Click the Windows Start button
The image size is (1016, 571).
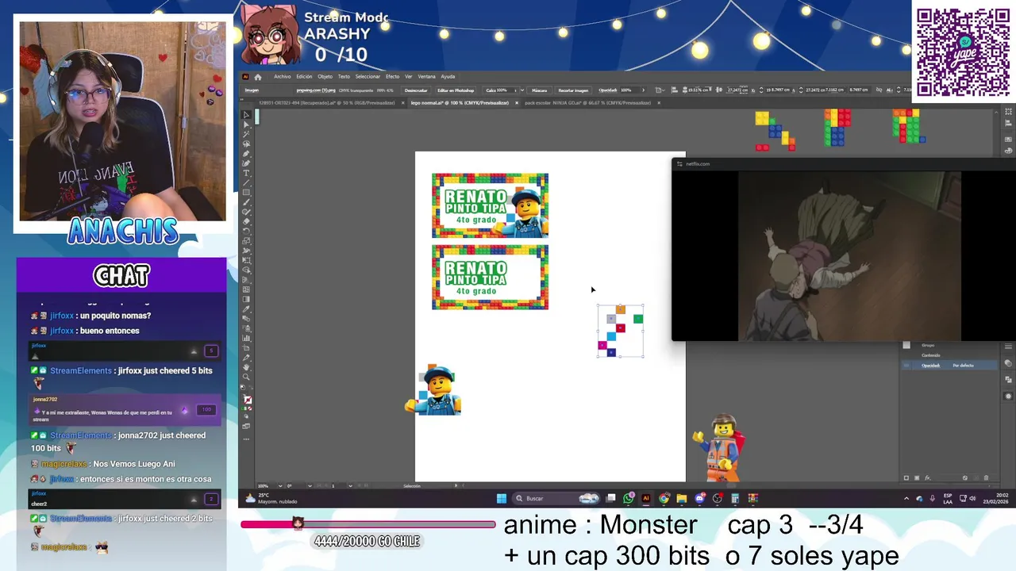click(501, 498)
